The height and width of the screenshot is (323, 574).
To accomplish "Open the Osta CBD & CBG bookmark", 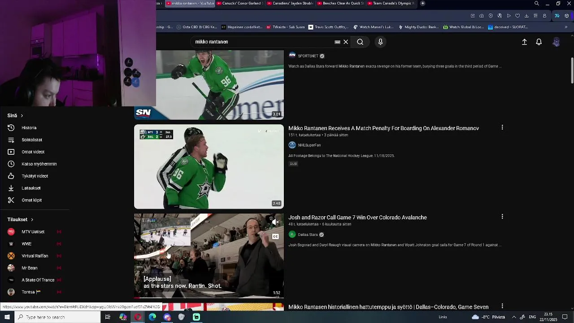I will click(x=196, y=27).
